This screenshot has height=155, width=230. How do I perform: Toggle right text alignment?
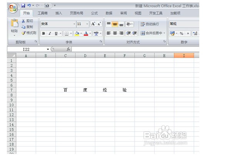121,33
